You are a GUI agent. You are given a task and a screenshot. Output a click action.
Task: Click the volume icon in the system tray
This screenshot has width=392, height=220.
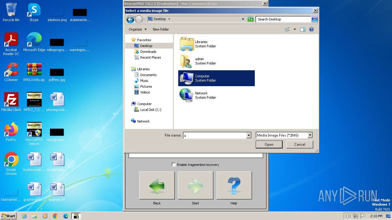348,216
